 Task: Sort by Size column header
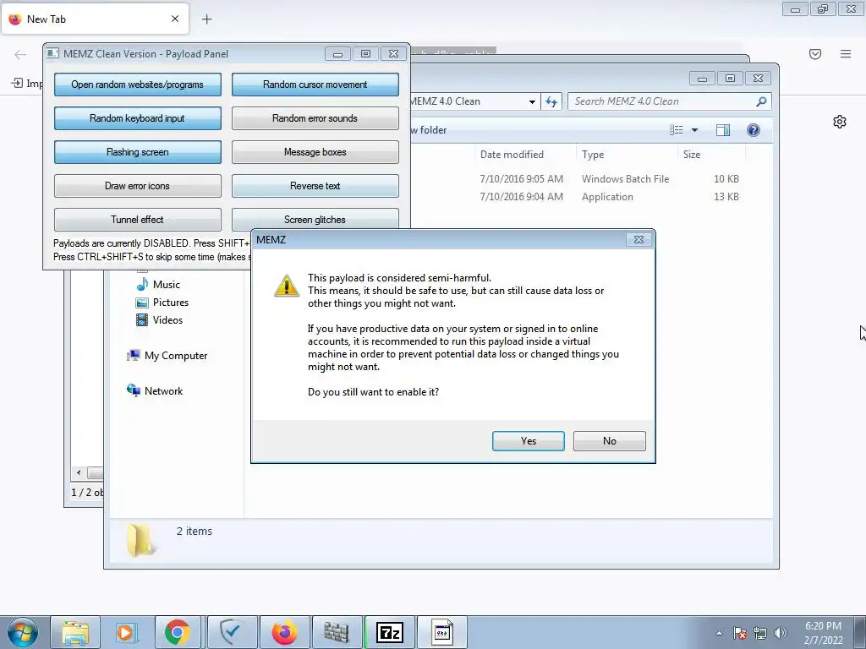coord(692,155)
